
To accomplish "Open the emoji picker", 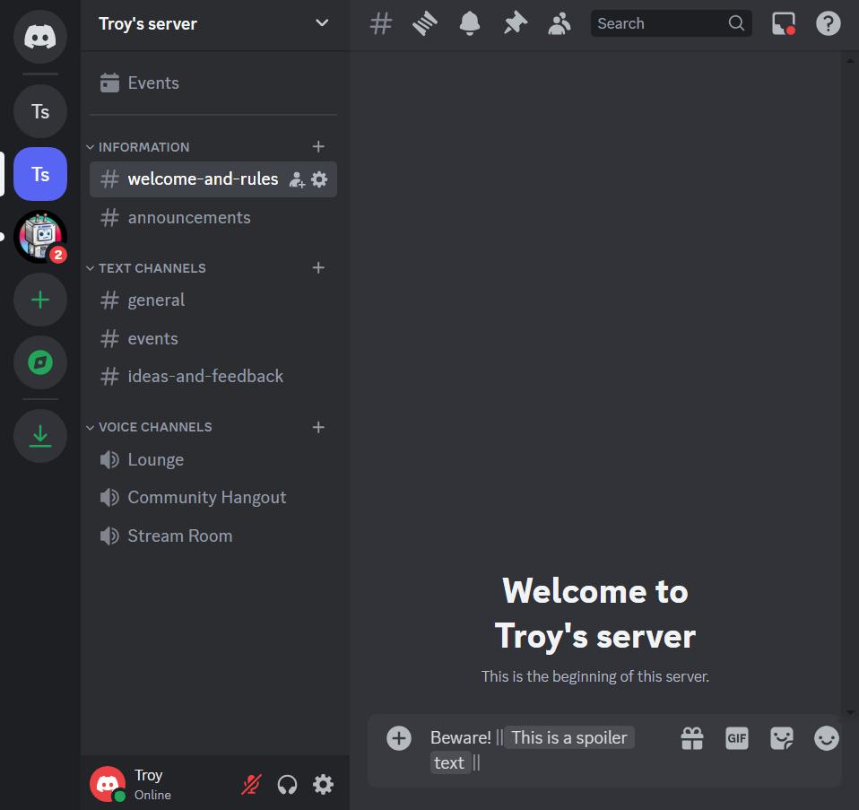I will tap(826, 737).
